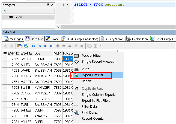
Task: Click the row indicator for the 7369 row
Action: [x=5, y=59]
